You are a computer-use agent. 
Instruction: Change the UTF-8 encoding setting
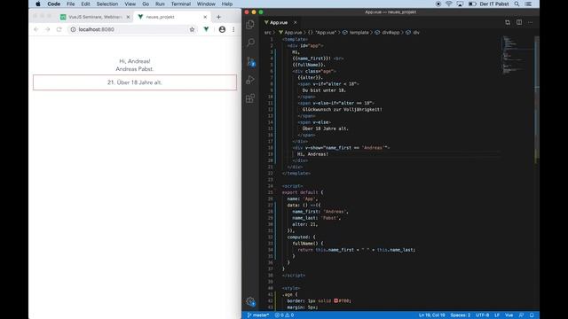coord(482,315)
